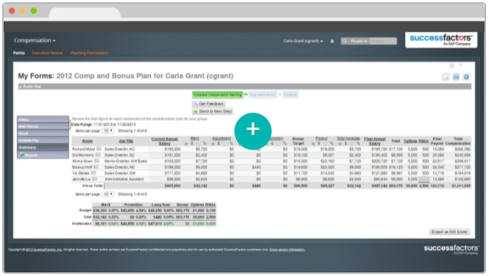Click the save disk icon
Viewport: 489px width, 276px height.
456,76
